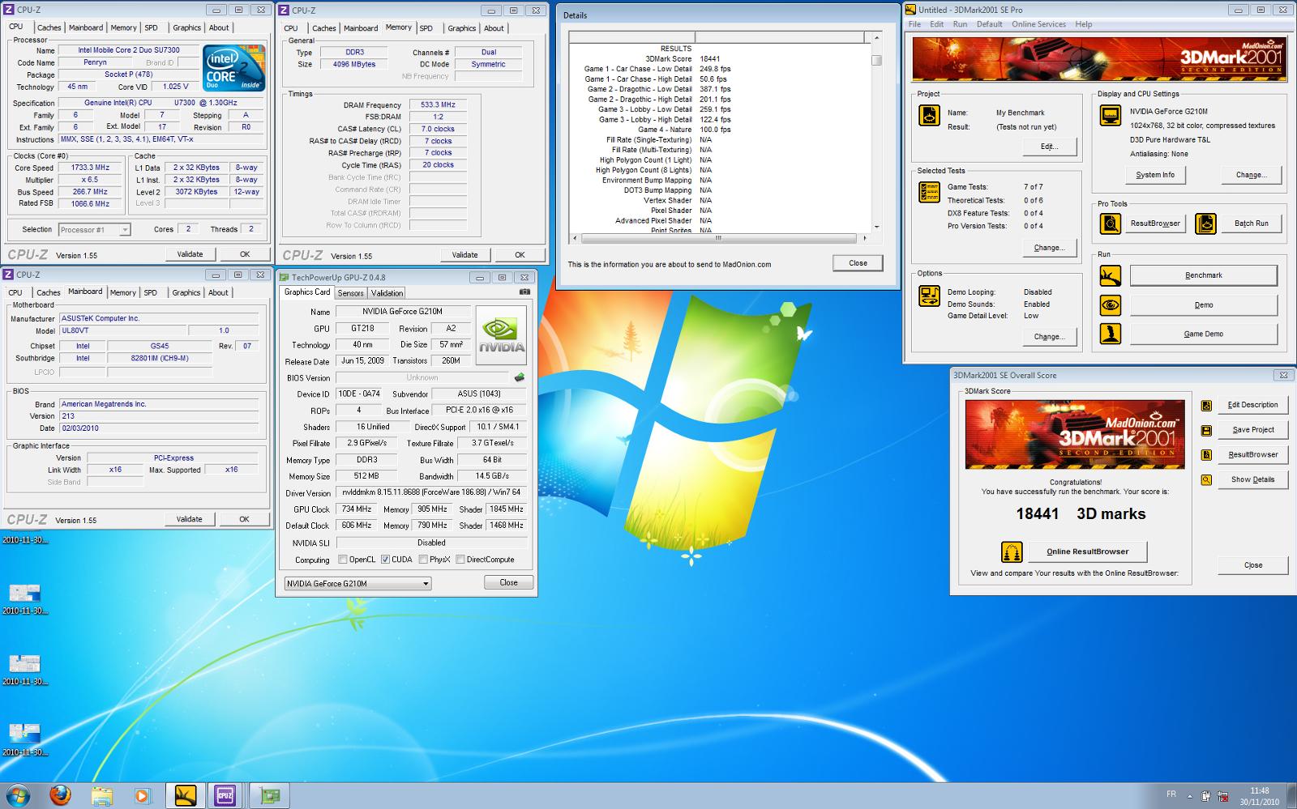Click the Save Project disk icon
This screenshot has height=809, width=1297.
pyautogui.click(x=1206, y=430)
